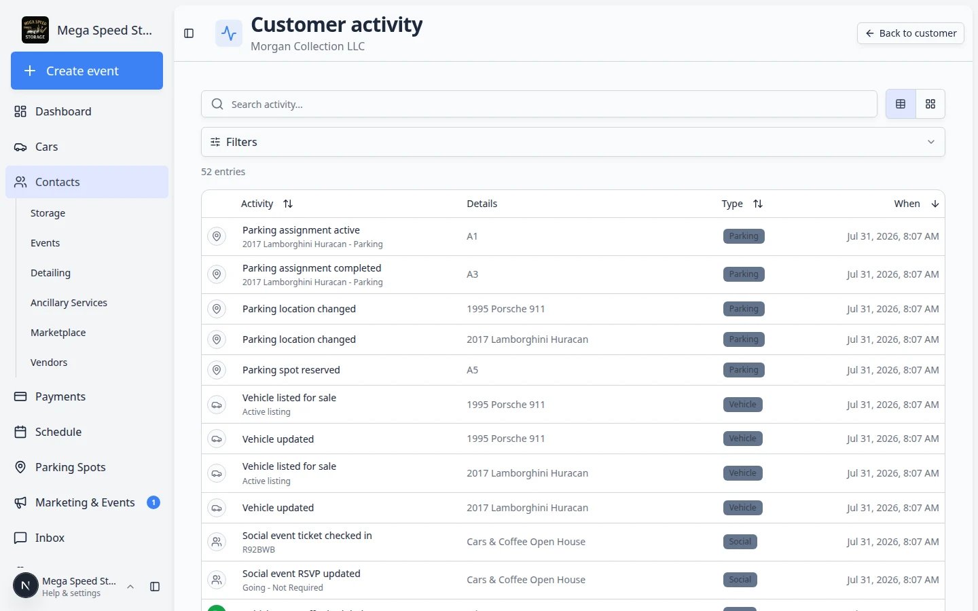The height and width of the screenshot is (611, 978).
Task: Open Storage contacts submenu
Action: [x=48, y=213]
